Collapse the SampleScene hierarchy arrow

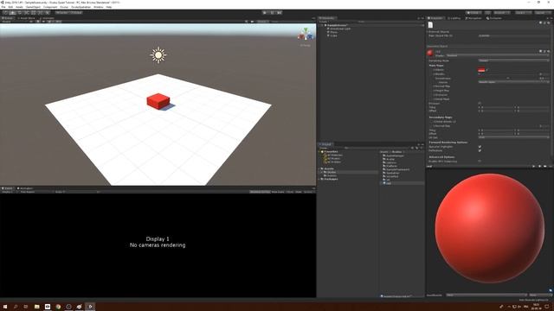322,25
